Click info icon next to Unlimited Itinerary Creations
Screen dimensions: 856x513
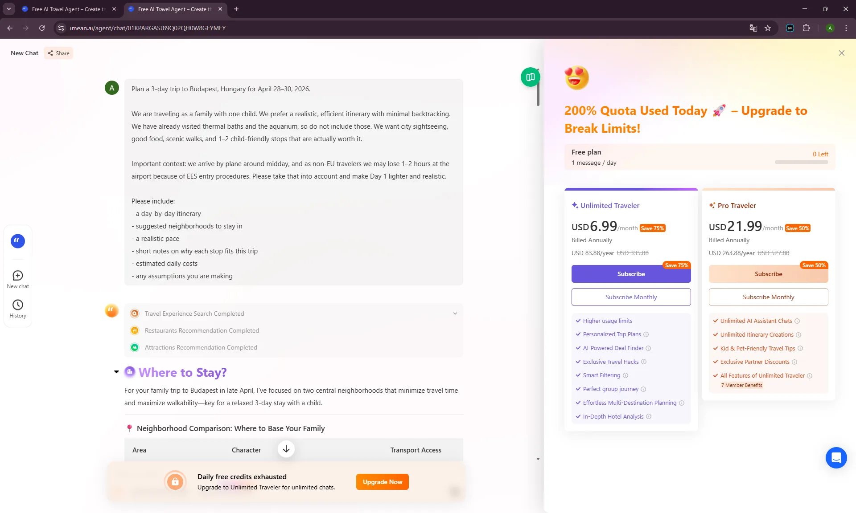pos(798,335)
